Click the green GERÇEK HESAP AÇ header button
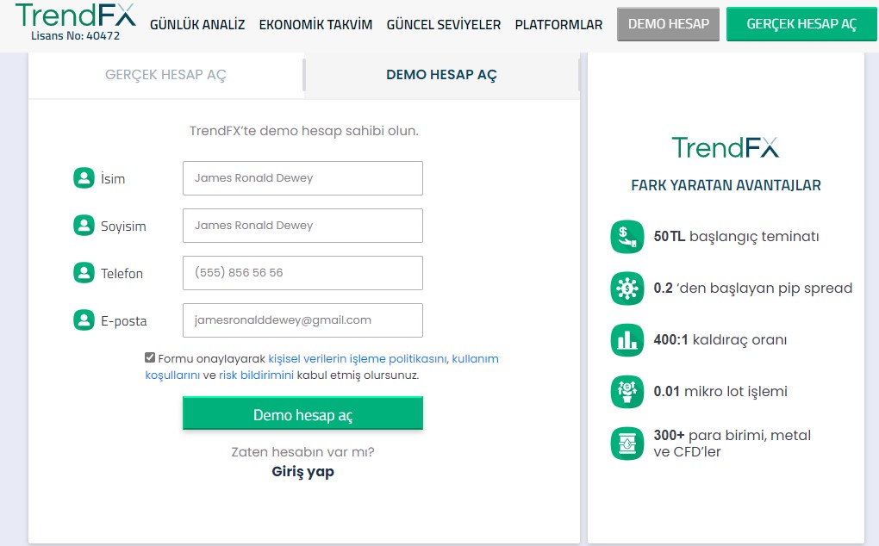This screenshot has width=879, height=546. tap(801, 24)
